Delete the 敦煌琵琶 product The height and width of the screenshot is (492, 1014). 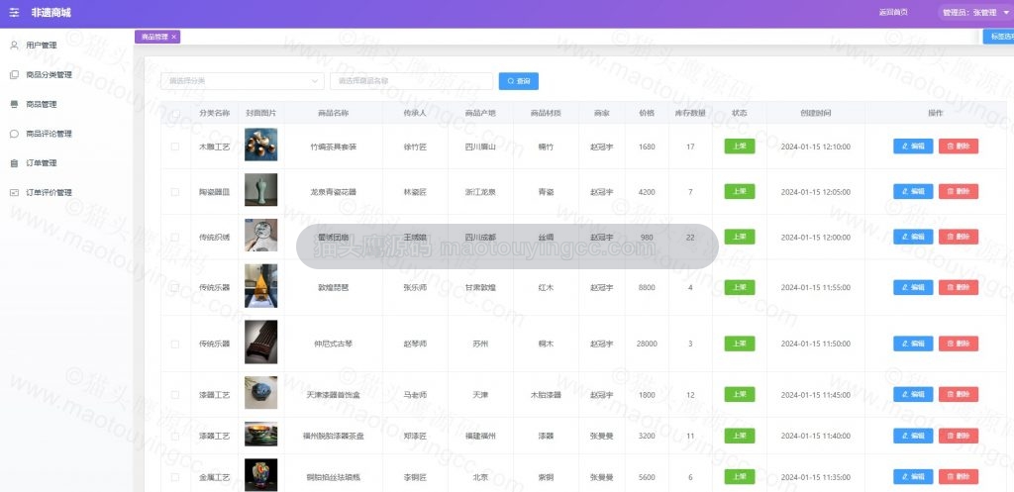coord(959,287)
